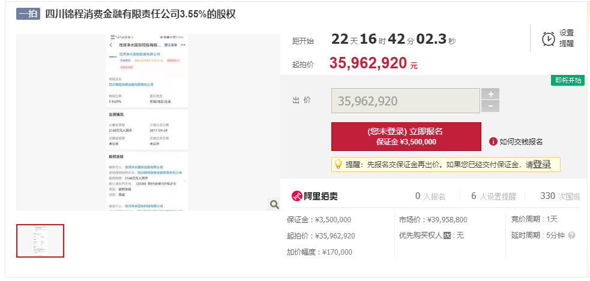Open the 如何交钱报名 link
590x281 pixels.
pos(521,141)
